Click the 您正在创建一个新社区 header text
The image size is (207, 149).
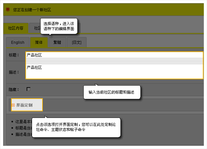[32, 10]
